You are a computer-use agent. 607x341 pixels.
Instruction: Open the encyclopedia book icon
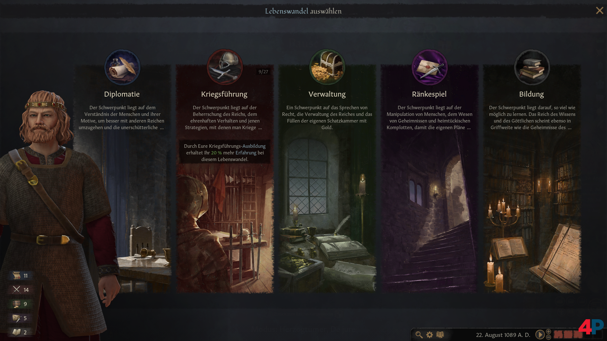pyautogui.click(x=440, y=335)
